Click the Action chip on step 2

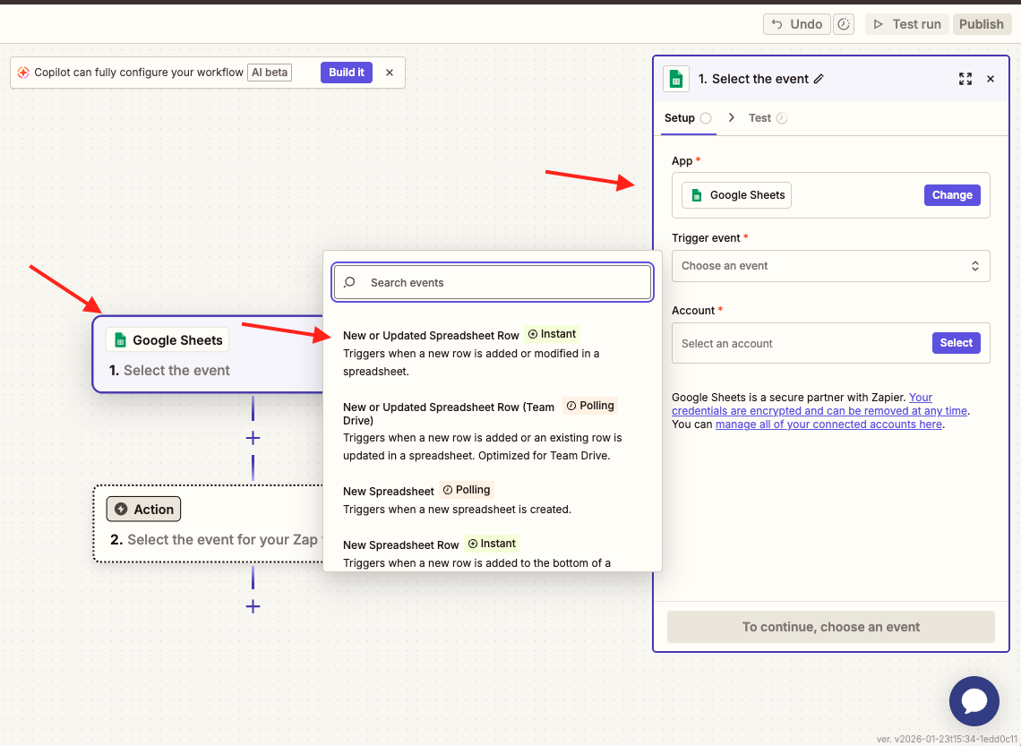click(143, 509)
